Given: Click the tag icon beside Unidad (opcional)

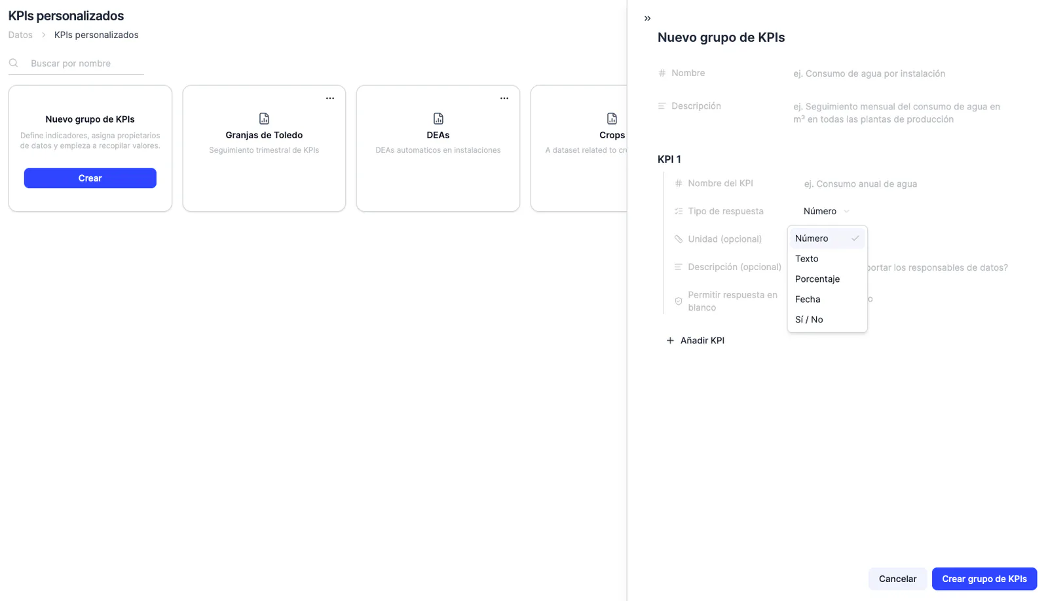Looking at the screenshot, I should [x=679, y=239].
